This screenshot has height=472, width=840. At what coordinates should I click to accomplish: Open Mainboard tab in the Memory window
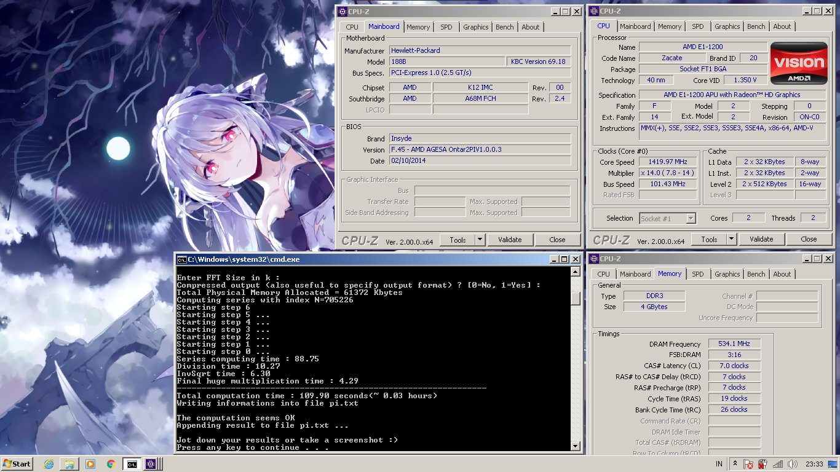click(x=635, y=274)
